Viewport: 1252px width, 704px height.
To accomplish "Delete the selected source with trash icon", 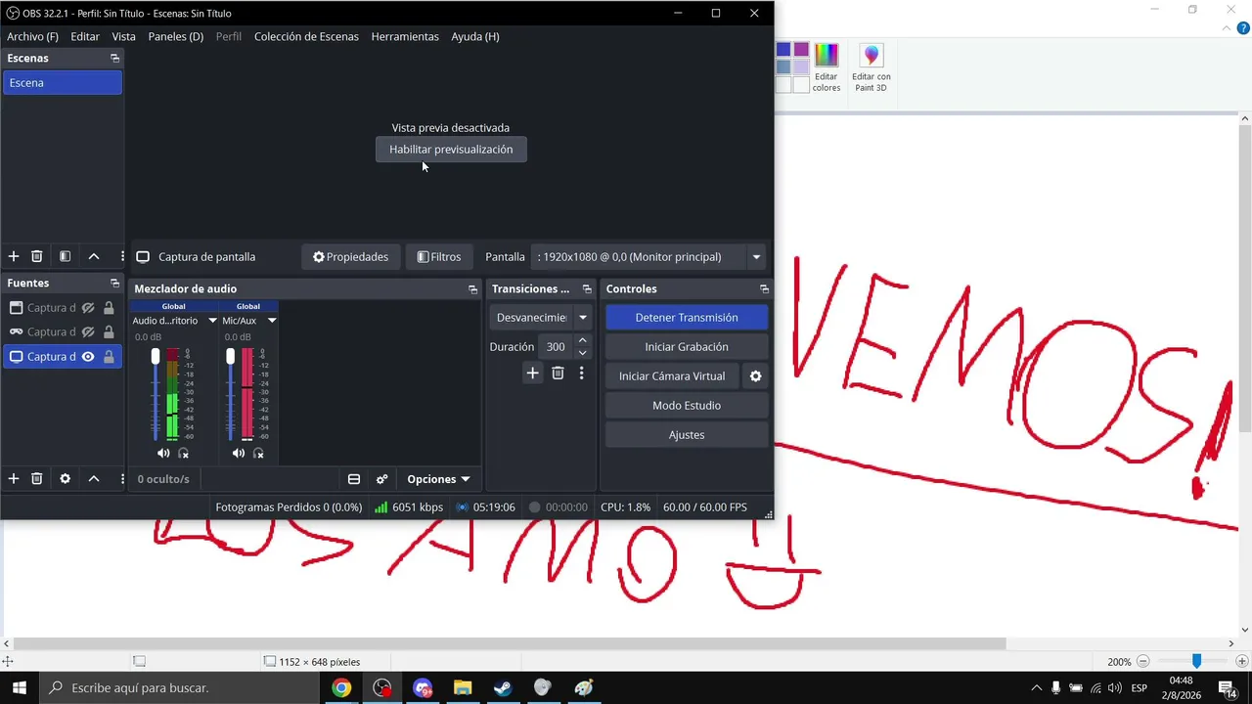I will pyautogui.click(x=36, y=478).
